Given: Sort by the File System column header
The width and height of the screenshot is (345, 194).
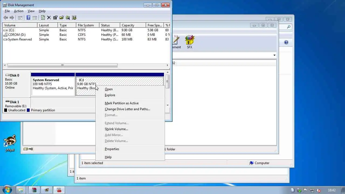Looking at the screenshot, I should click(88, 25).
